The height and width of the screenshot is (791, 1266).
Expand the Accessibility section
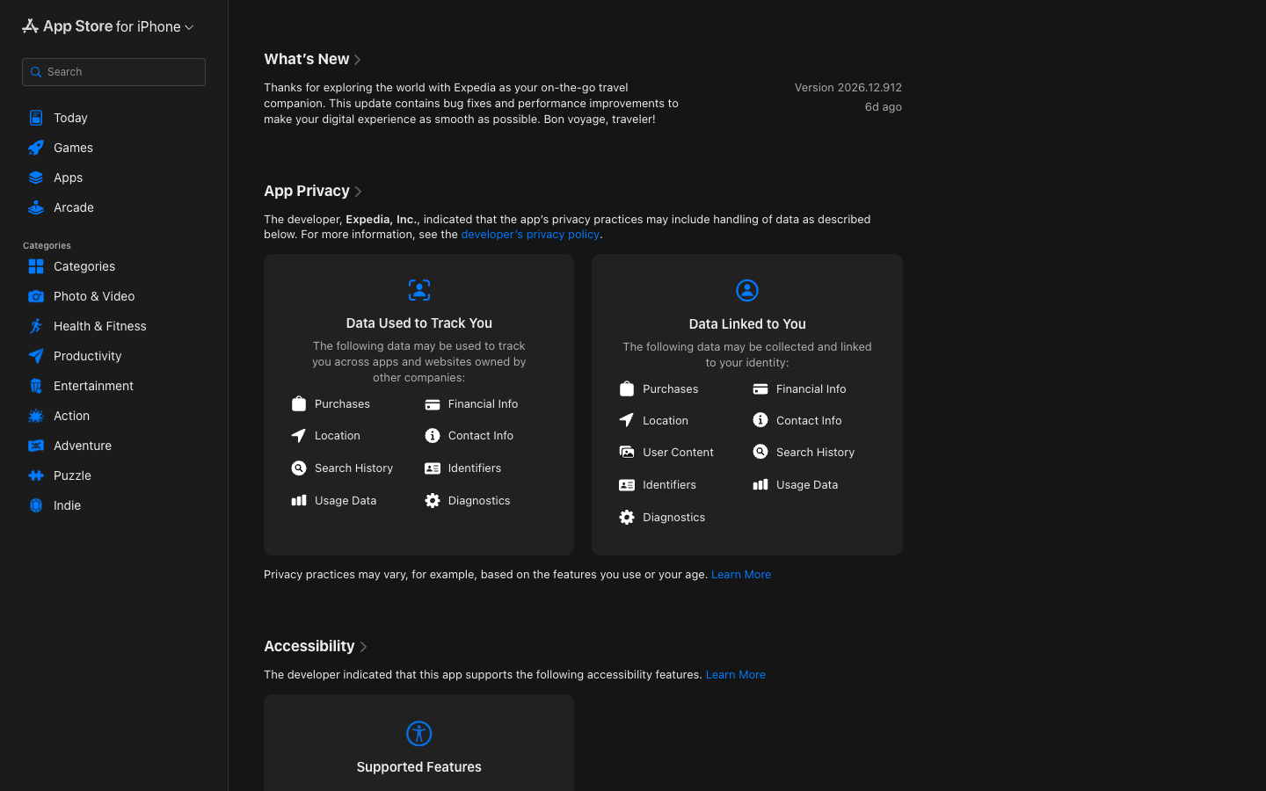(316, 646)
